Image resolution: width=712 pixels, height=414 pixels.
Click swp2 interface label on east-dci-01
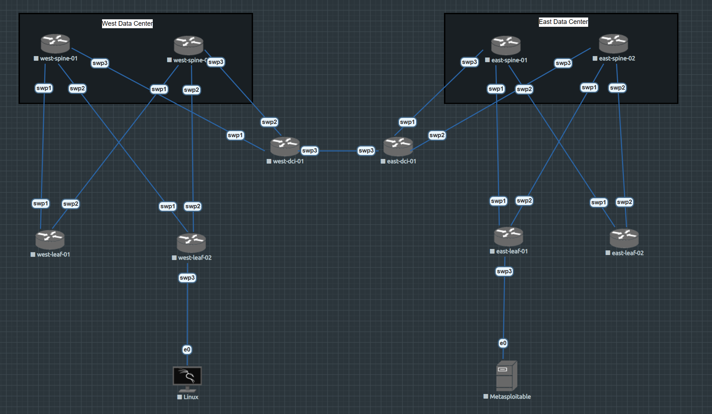(x=437, y=135)
